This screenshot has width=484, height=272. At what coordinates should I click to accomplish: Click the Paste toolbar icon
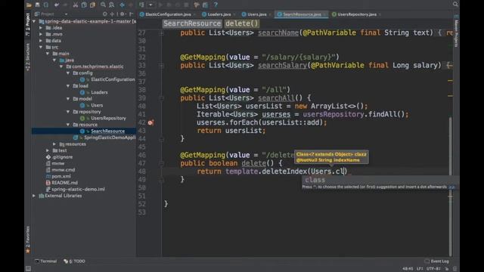click(92, 5)
